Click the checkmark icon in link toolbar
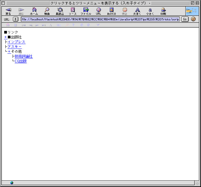This screenshot has width=201, height=187. click(x=98, y=25)
